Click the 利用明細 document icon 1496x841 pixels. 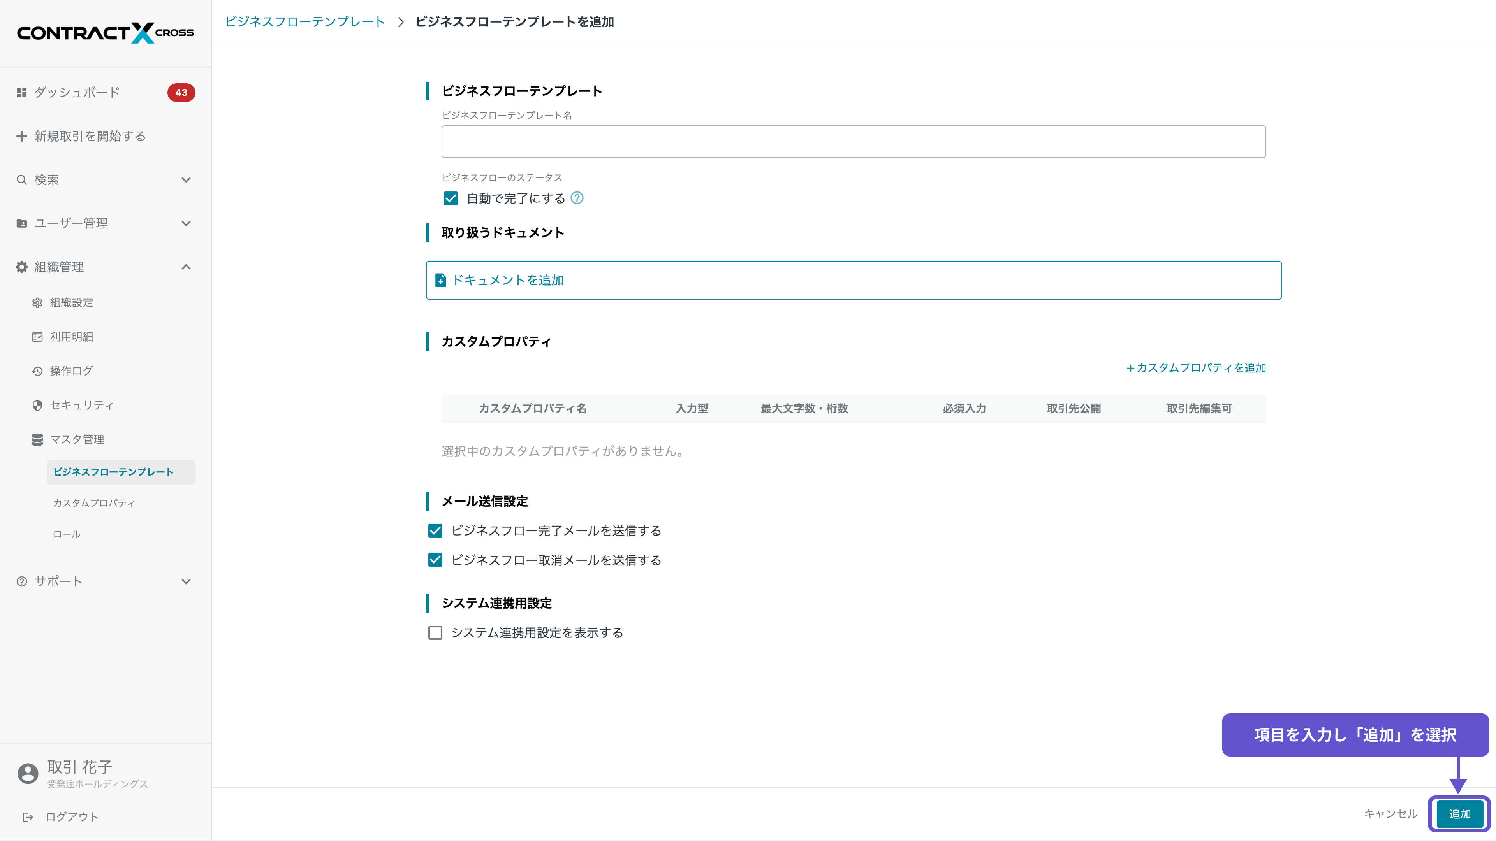click(37, 337)
